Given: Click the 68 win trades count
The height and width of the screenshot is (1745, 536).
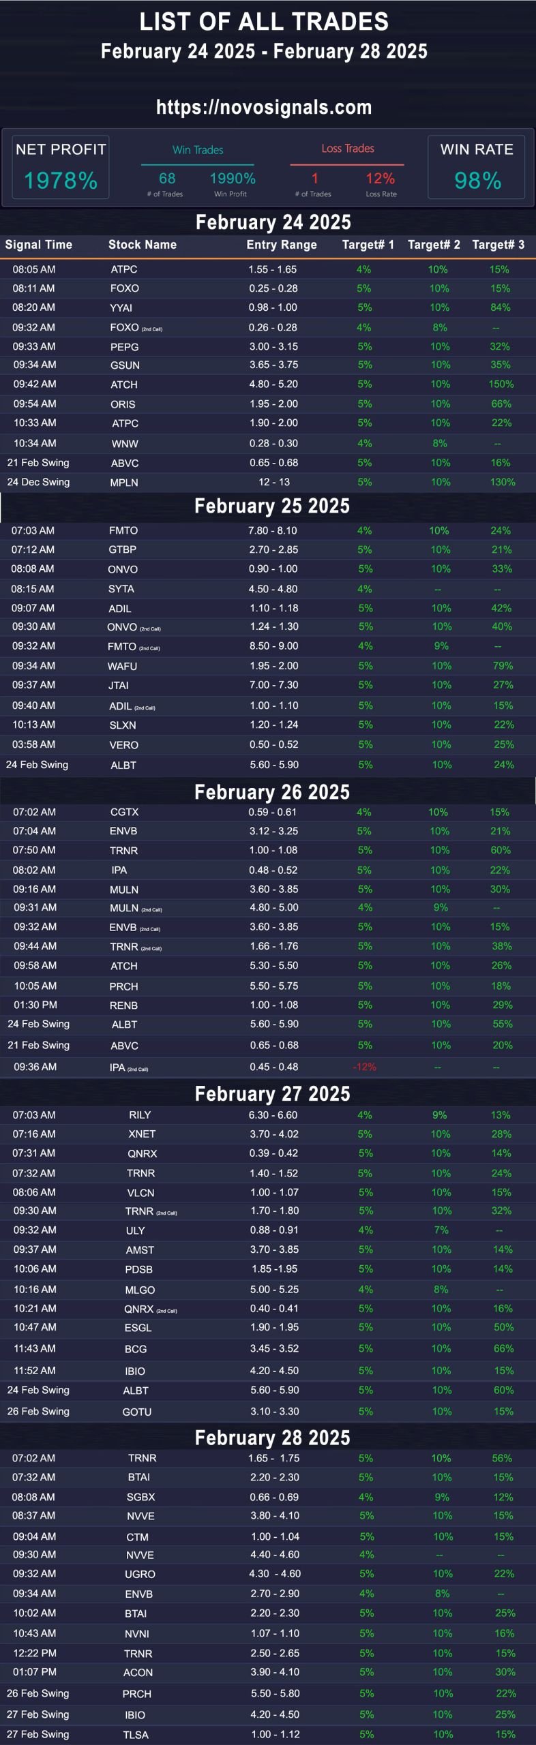Looking at the screenshot, I should click(x=167, y=179).
